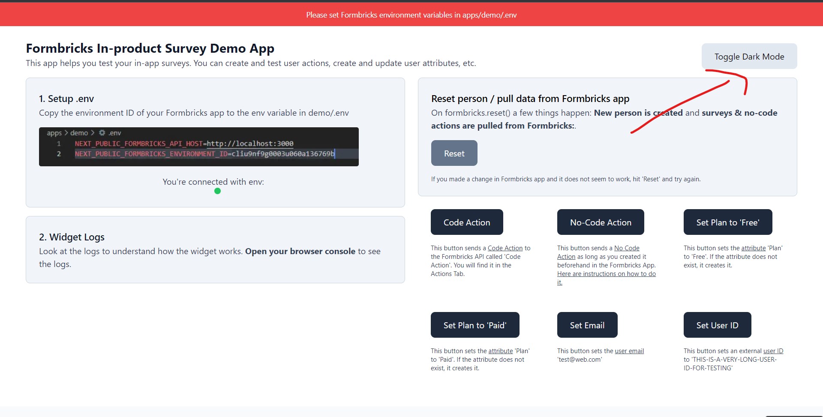Open the 'attribute' link under Set Plan to 'Free'
Screen dimensions: 823x417
tap(754, 248)
